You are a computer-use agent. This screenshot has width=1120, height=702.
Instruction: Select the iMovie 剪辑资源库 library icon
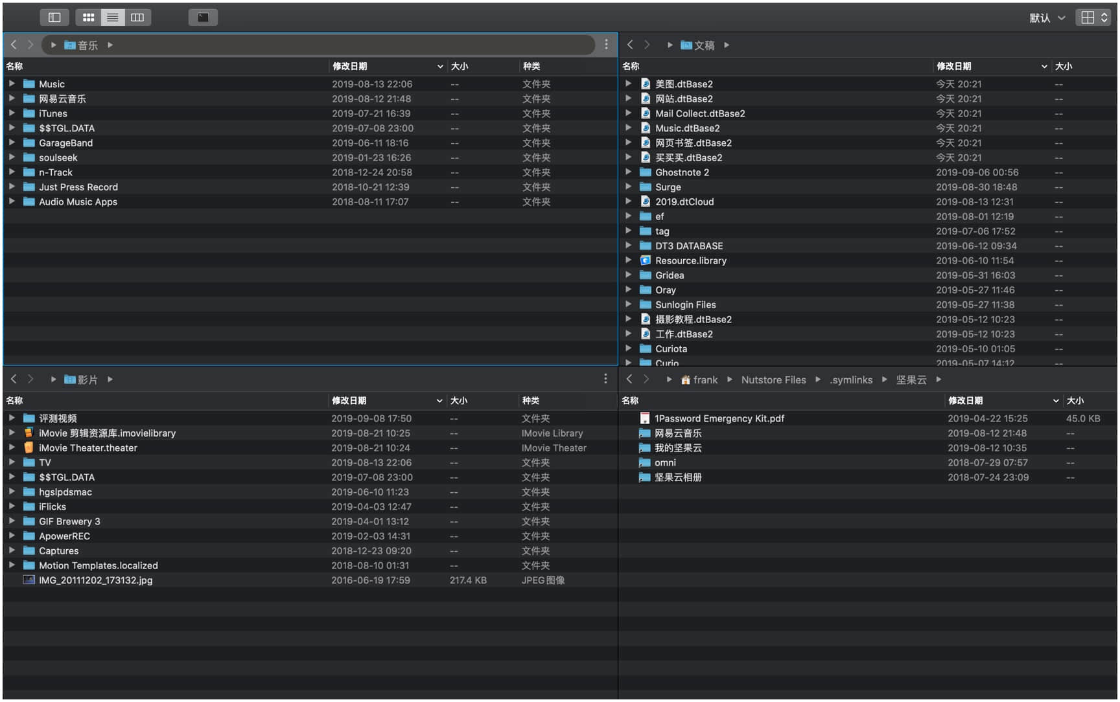pos(29,433)
